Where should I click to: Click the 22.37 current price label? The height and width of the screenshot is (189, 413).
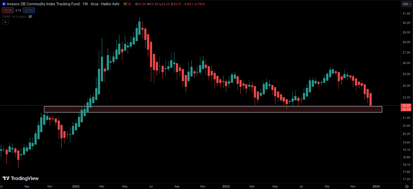(x=406, y=106)
